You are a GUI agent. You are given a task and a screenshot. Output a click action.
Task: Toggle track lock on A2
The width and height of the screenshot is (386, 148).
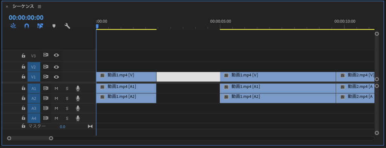(x=23, y=98)
